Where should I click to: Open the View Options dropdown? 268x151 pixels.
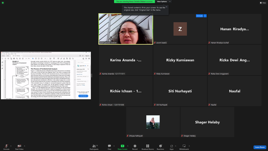tap(164, 2)
